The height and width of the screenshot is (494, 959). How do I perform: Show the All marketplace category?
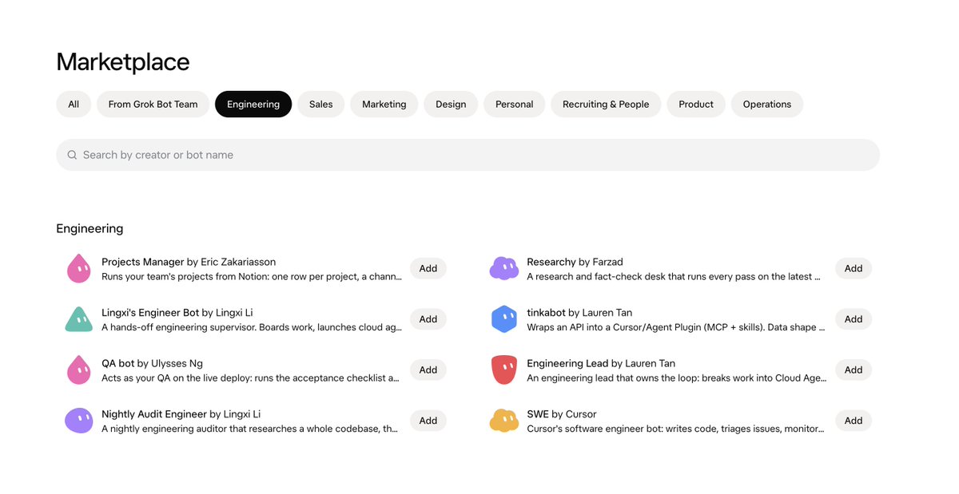click(x=74, y=105)
